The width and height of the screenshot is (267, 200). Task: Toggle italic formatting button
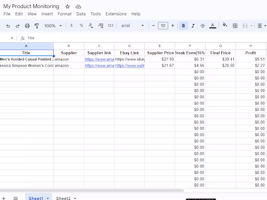[x=193, y=26]
